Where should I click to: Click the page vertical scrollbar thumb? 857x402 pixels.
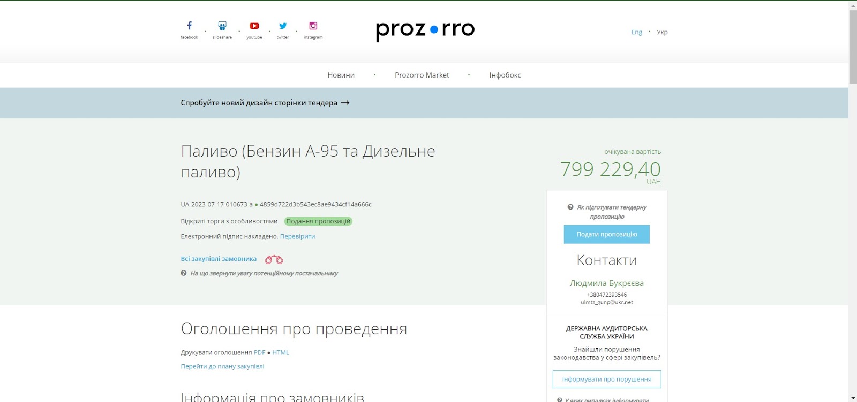pyautogui.click(x=853, y=47)
